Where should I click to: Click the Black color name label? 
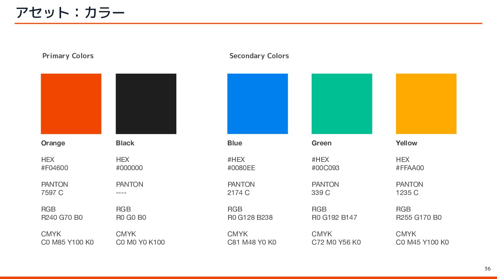click(x=125, y=143)
